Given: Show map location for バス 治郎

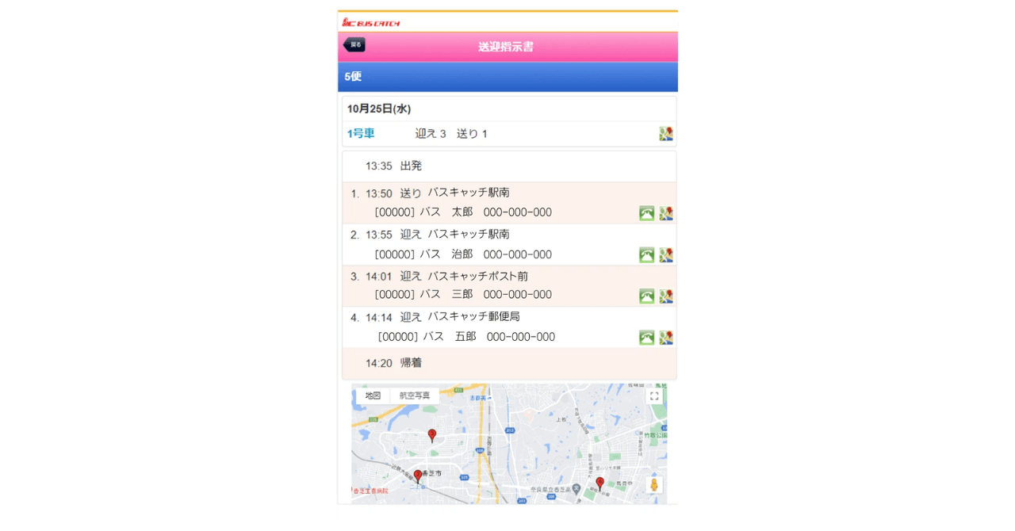Looking at the screenshot, I should pos(666,254).
